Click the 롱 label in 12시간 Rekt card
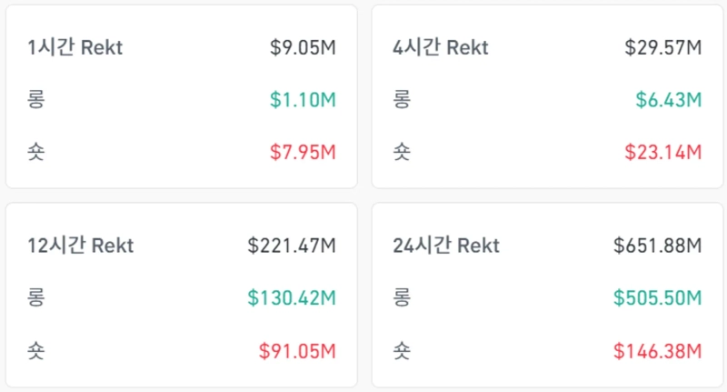 tap(36, 297)
